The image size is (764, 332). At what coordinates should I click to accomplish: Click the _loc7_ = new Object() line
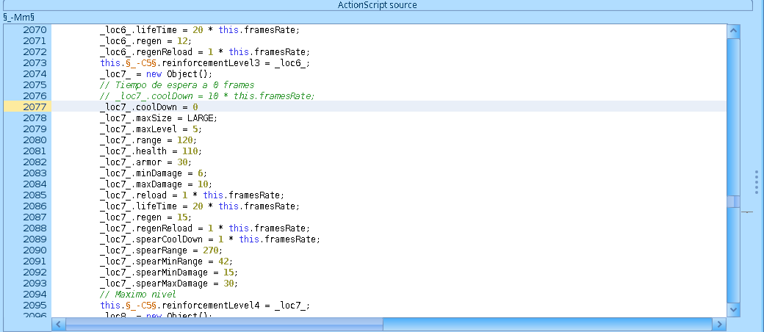pyautogui.click(x=156, y=73)
